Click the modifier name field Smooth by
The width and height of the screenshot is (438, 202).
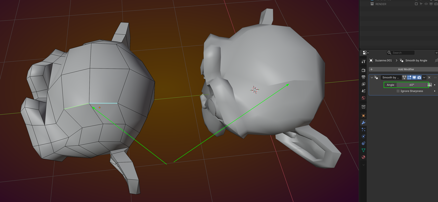click(x=390, y=77)
